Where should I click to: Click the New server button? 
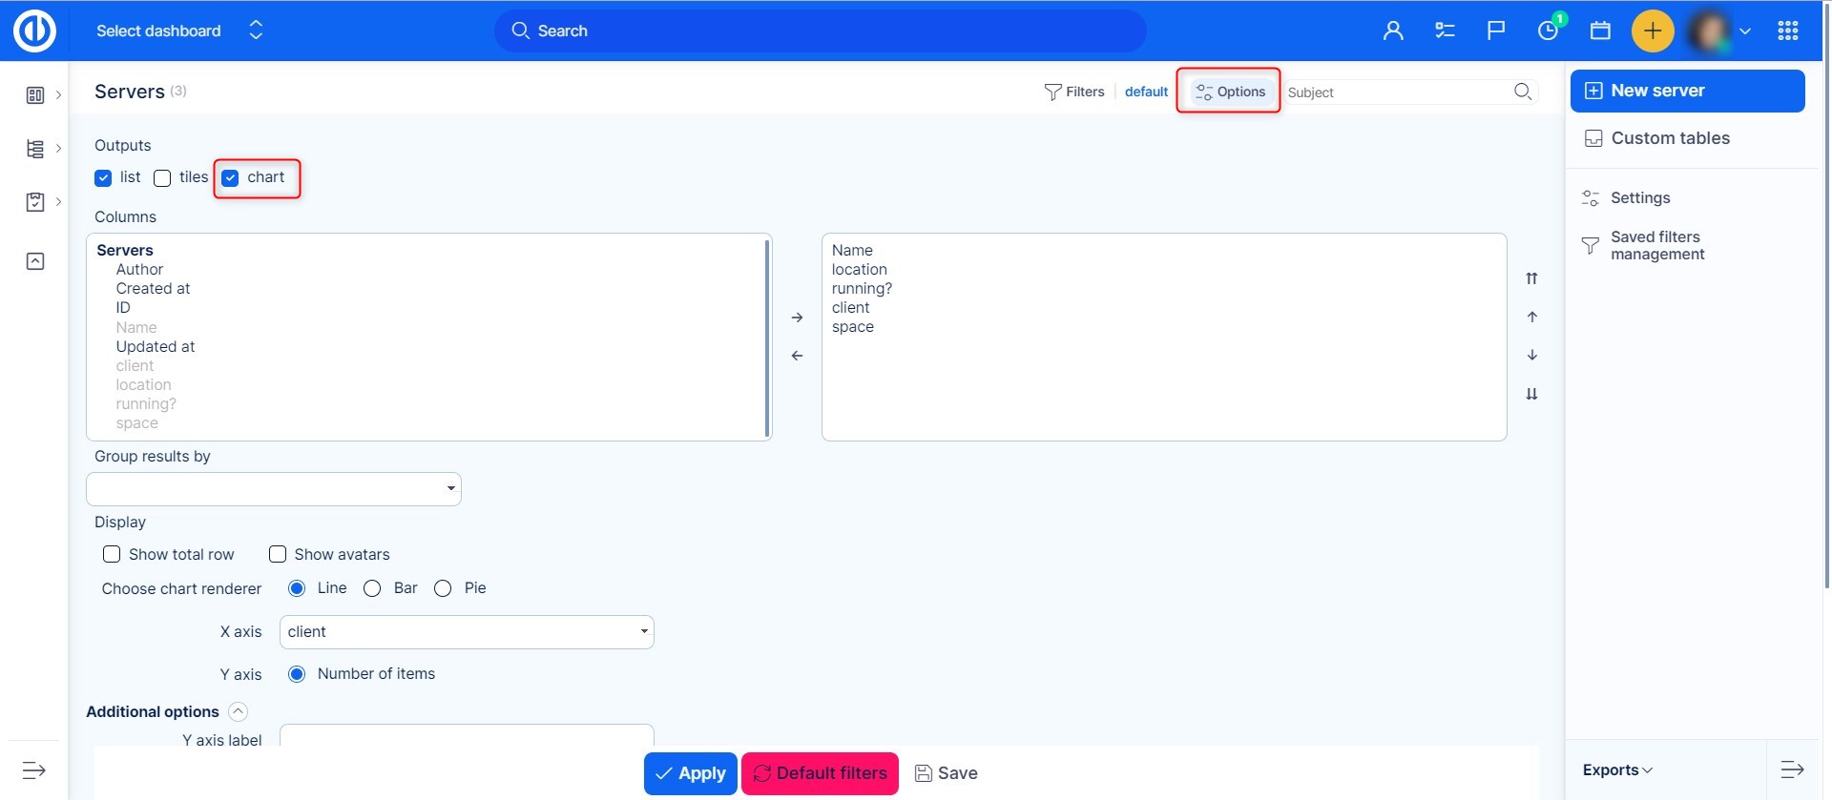click(x=1686, y=91)
